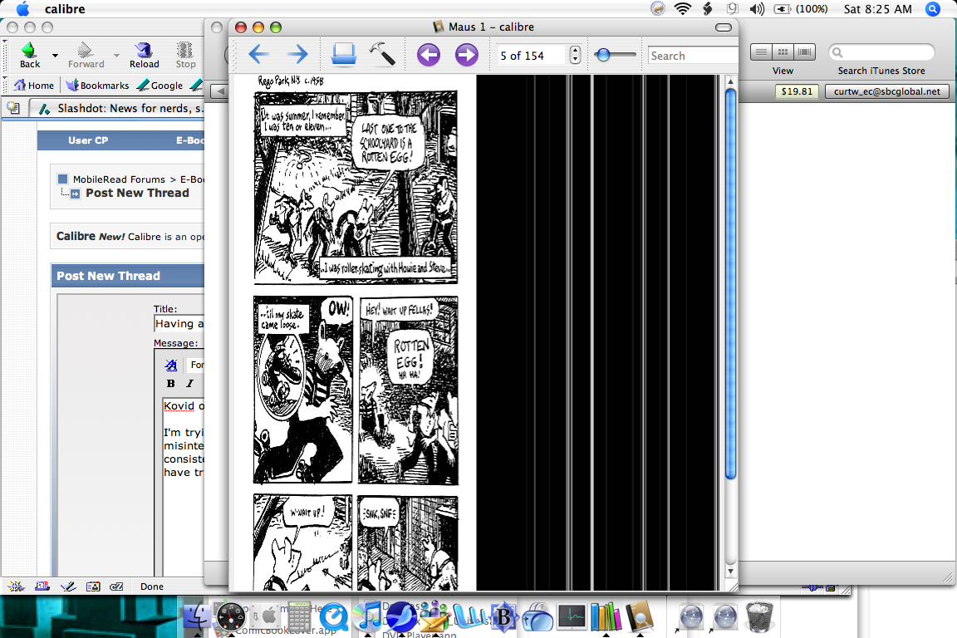This screenshot has width=957, height=638.
Task: Toggle bold formatting in message editor
Action: tap(171, 384)
